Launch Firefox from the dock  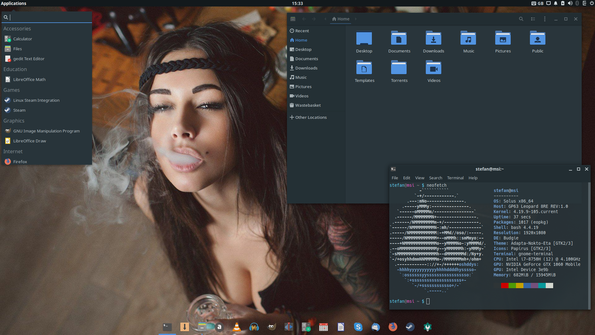(393, 327)
